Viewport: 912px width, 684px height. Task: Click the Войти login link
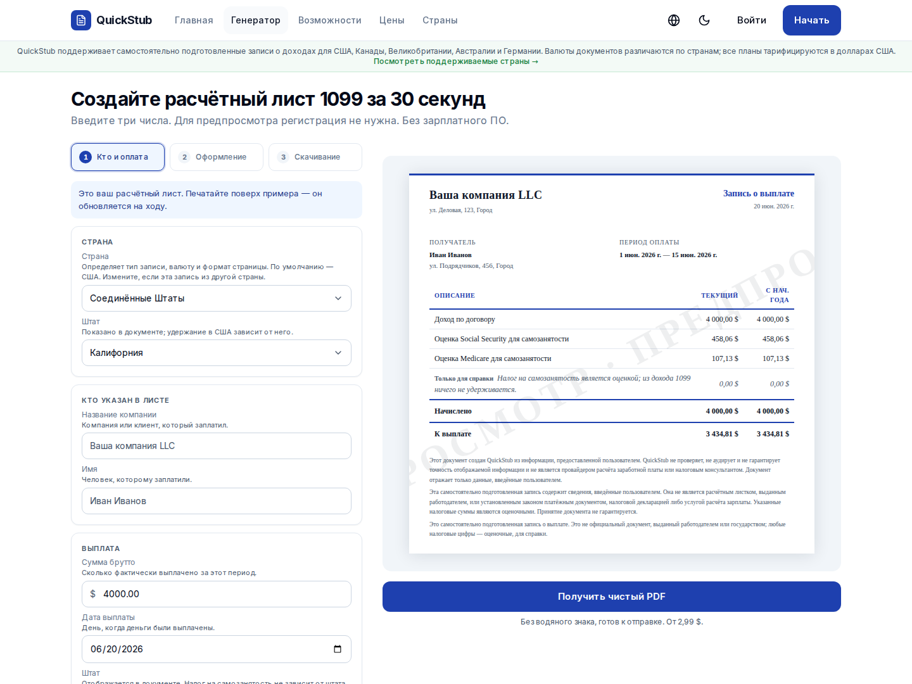point(752,20)
